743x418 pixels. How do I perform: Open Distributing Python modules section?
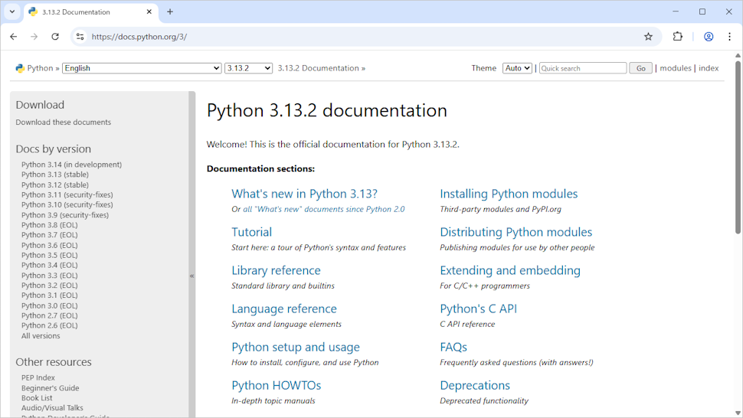[516, 233]
